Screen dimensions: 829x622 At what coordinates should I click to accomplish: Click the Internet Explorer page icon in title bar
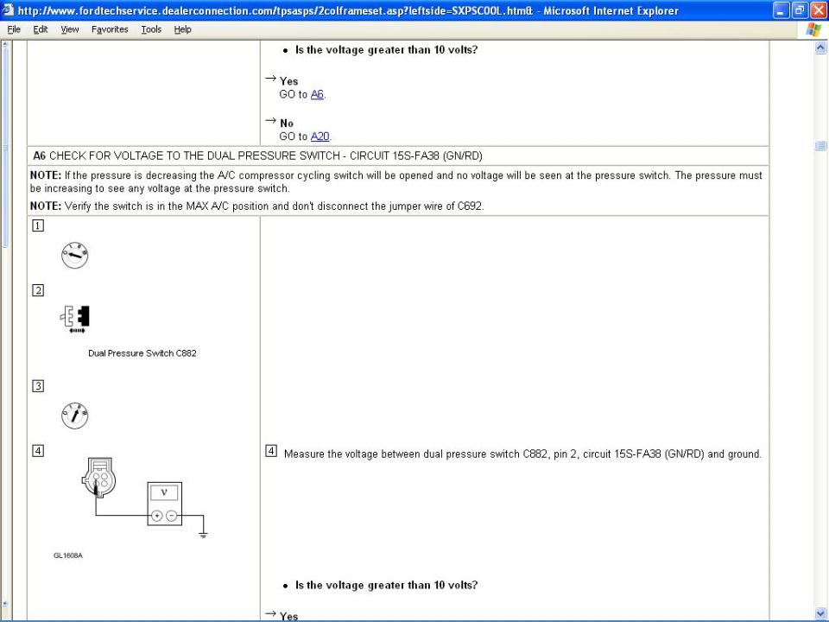(x=9, y=10)
